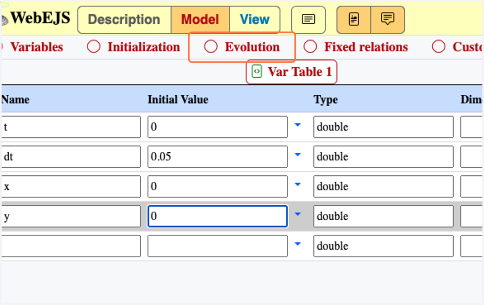
Task: Click the dimension field of row y
Action: pyautogui.click(x=472, y=216)
